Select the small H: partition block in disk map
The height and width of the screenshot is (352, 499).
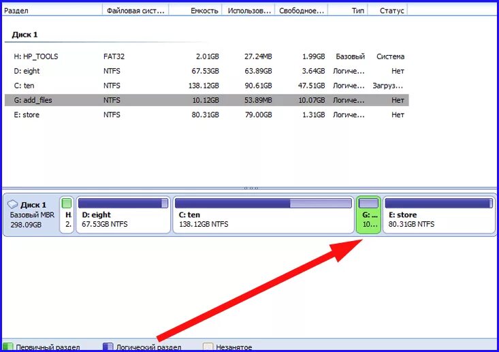click(67, 214)
